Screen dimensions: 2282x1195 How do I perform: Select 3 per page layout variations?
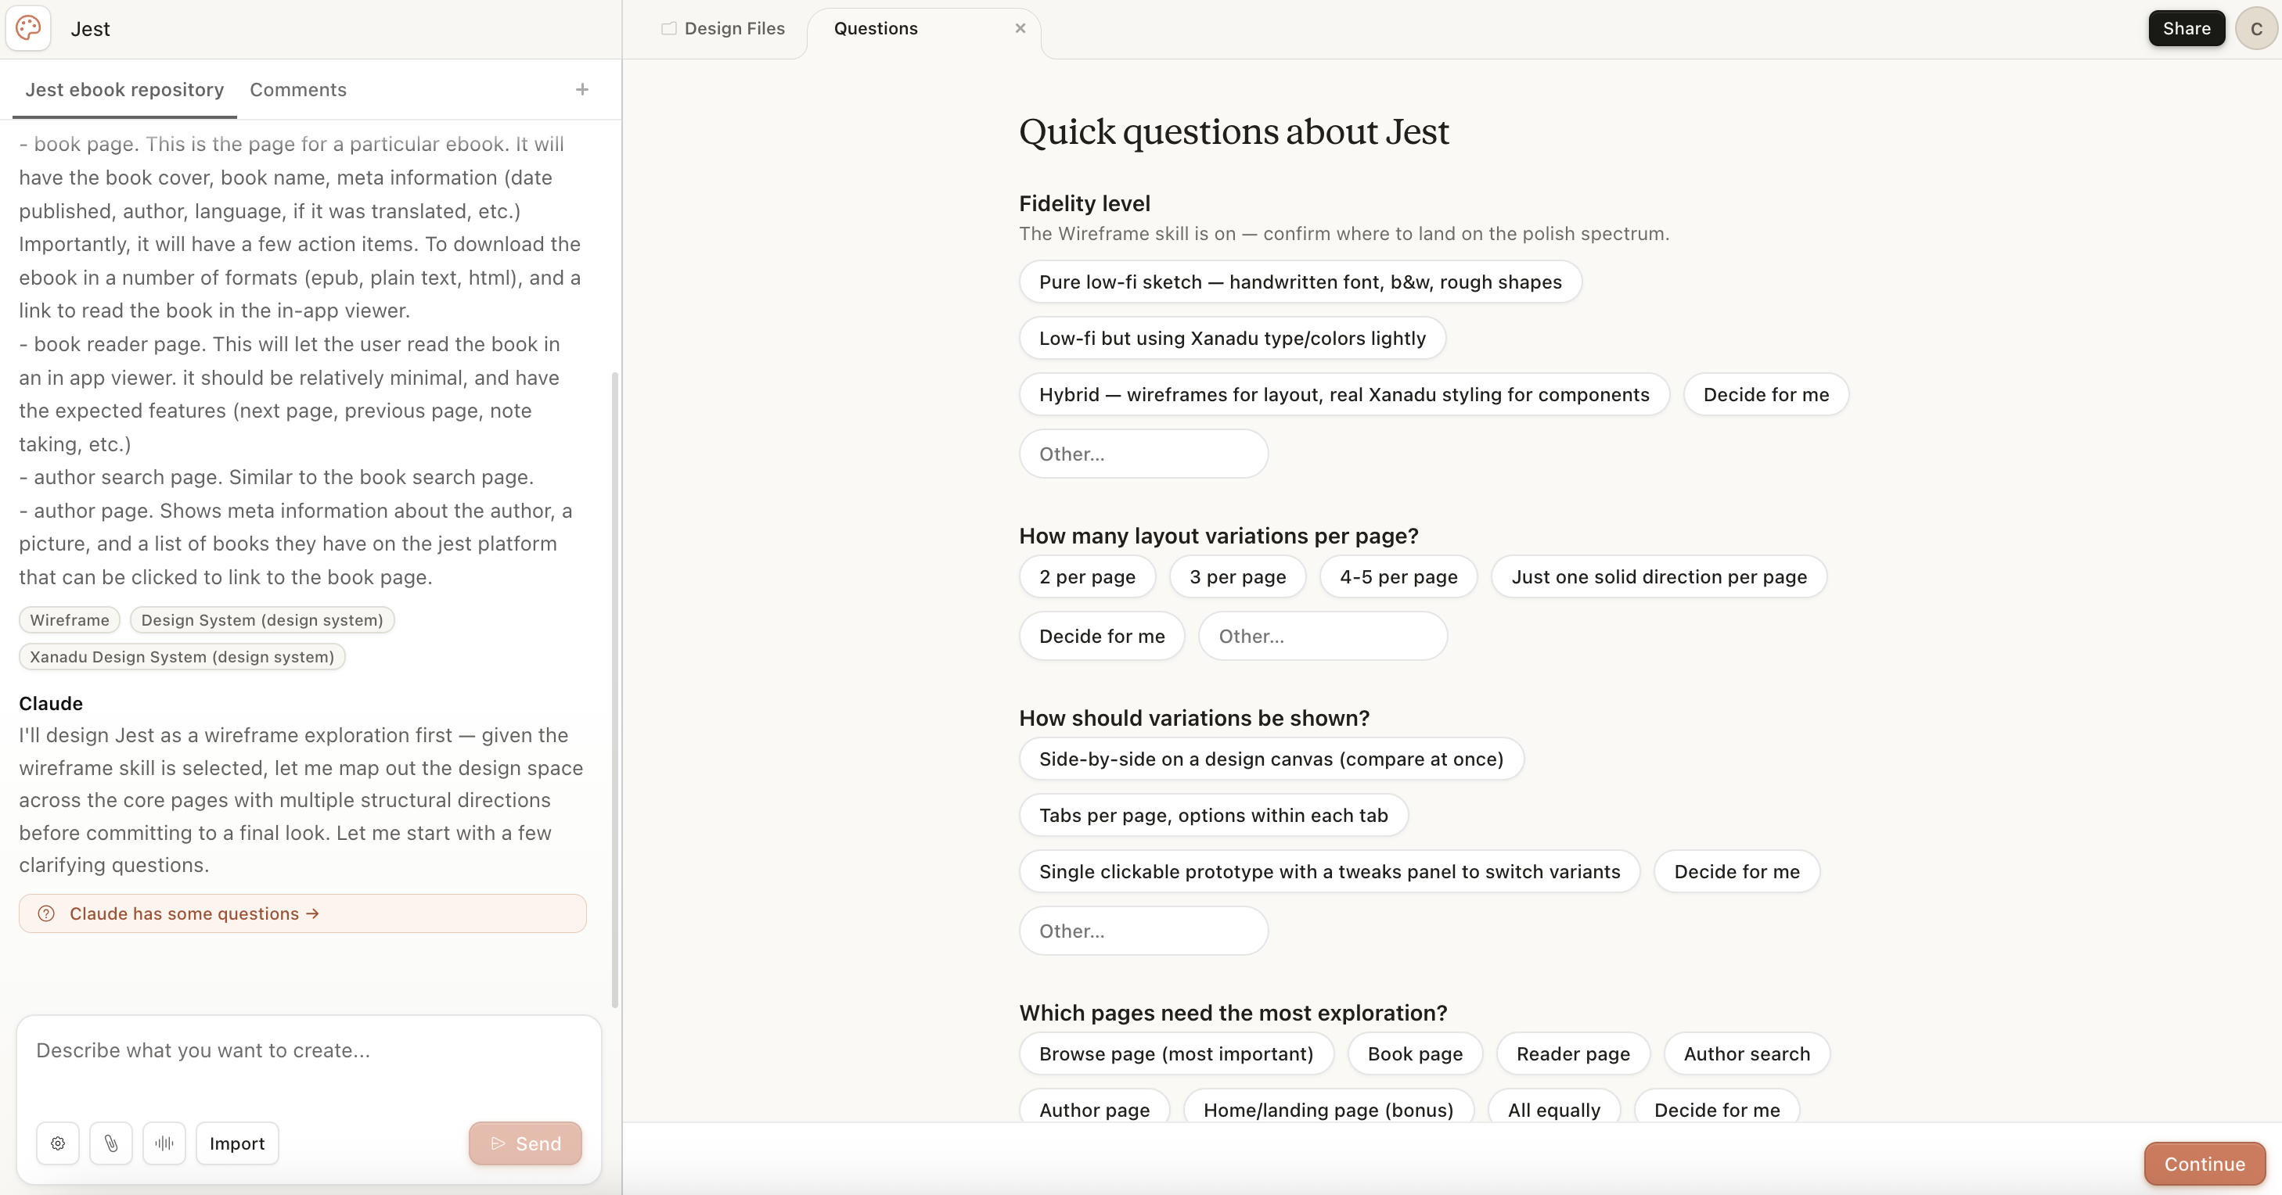click(x=1237, y=576)
